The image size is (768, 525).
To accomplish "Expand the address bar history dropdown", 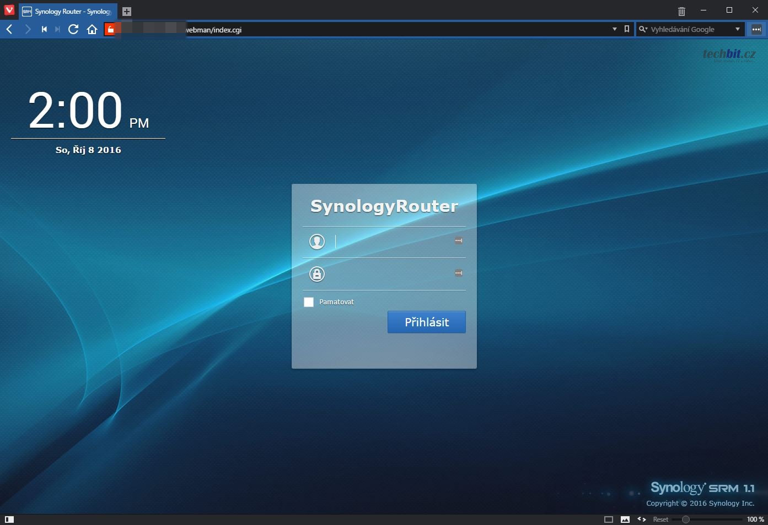I will [x=615, y=29].
